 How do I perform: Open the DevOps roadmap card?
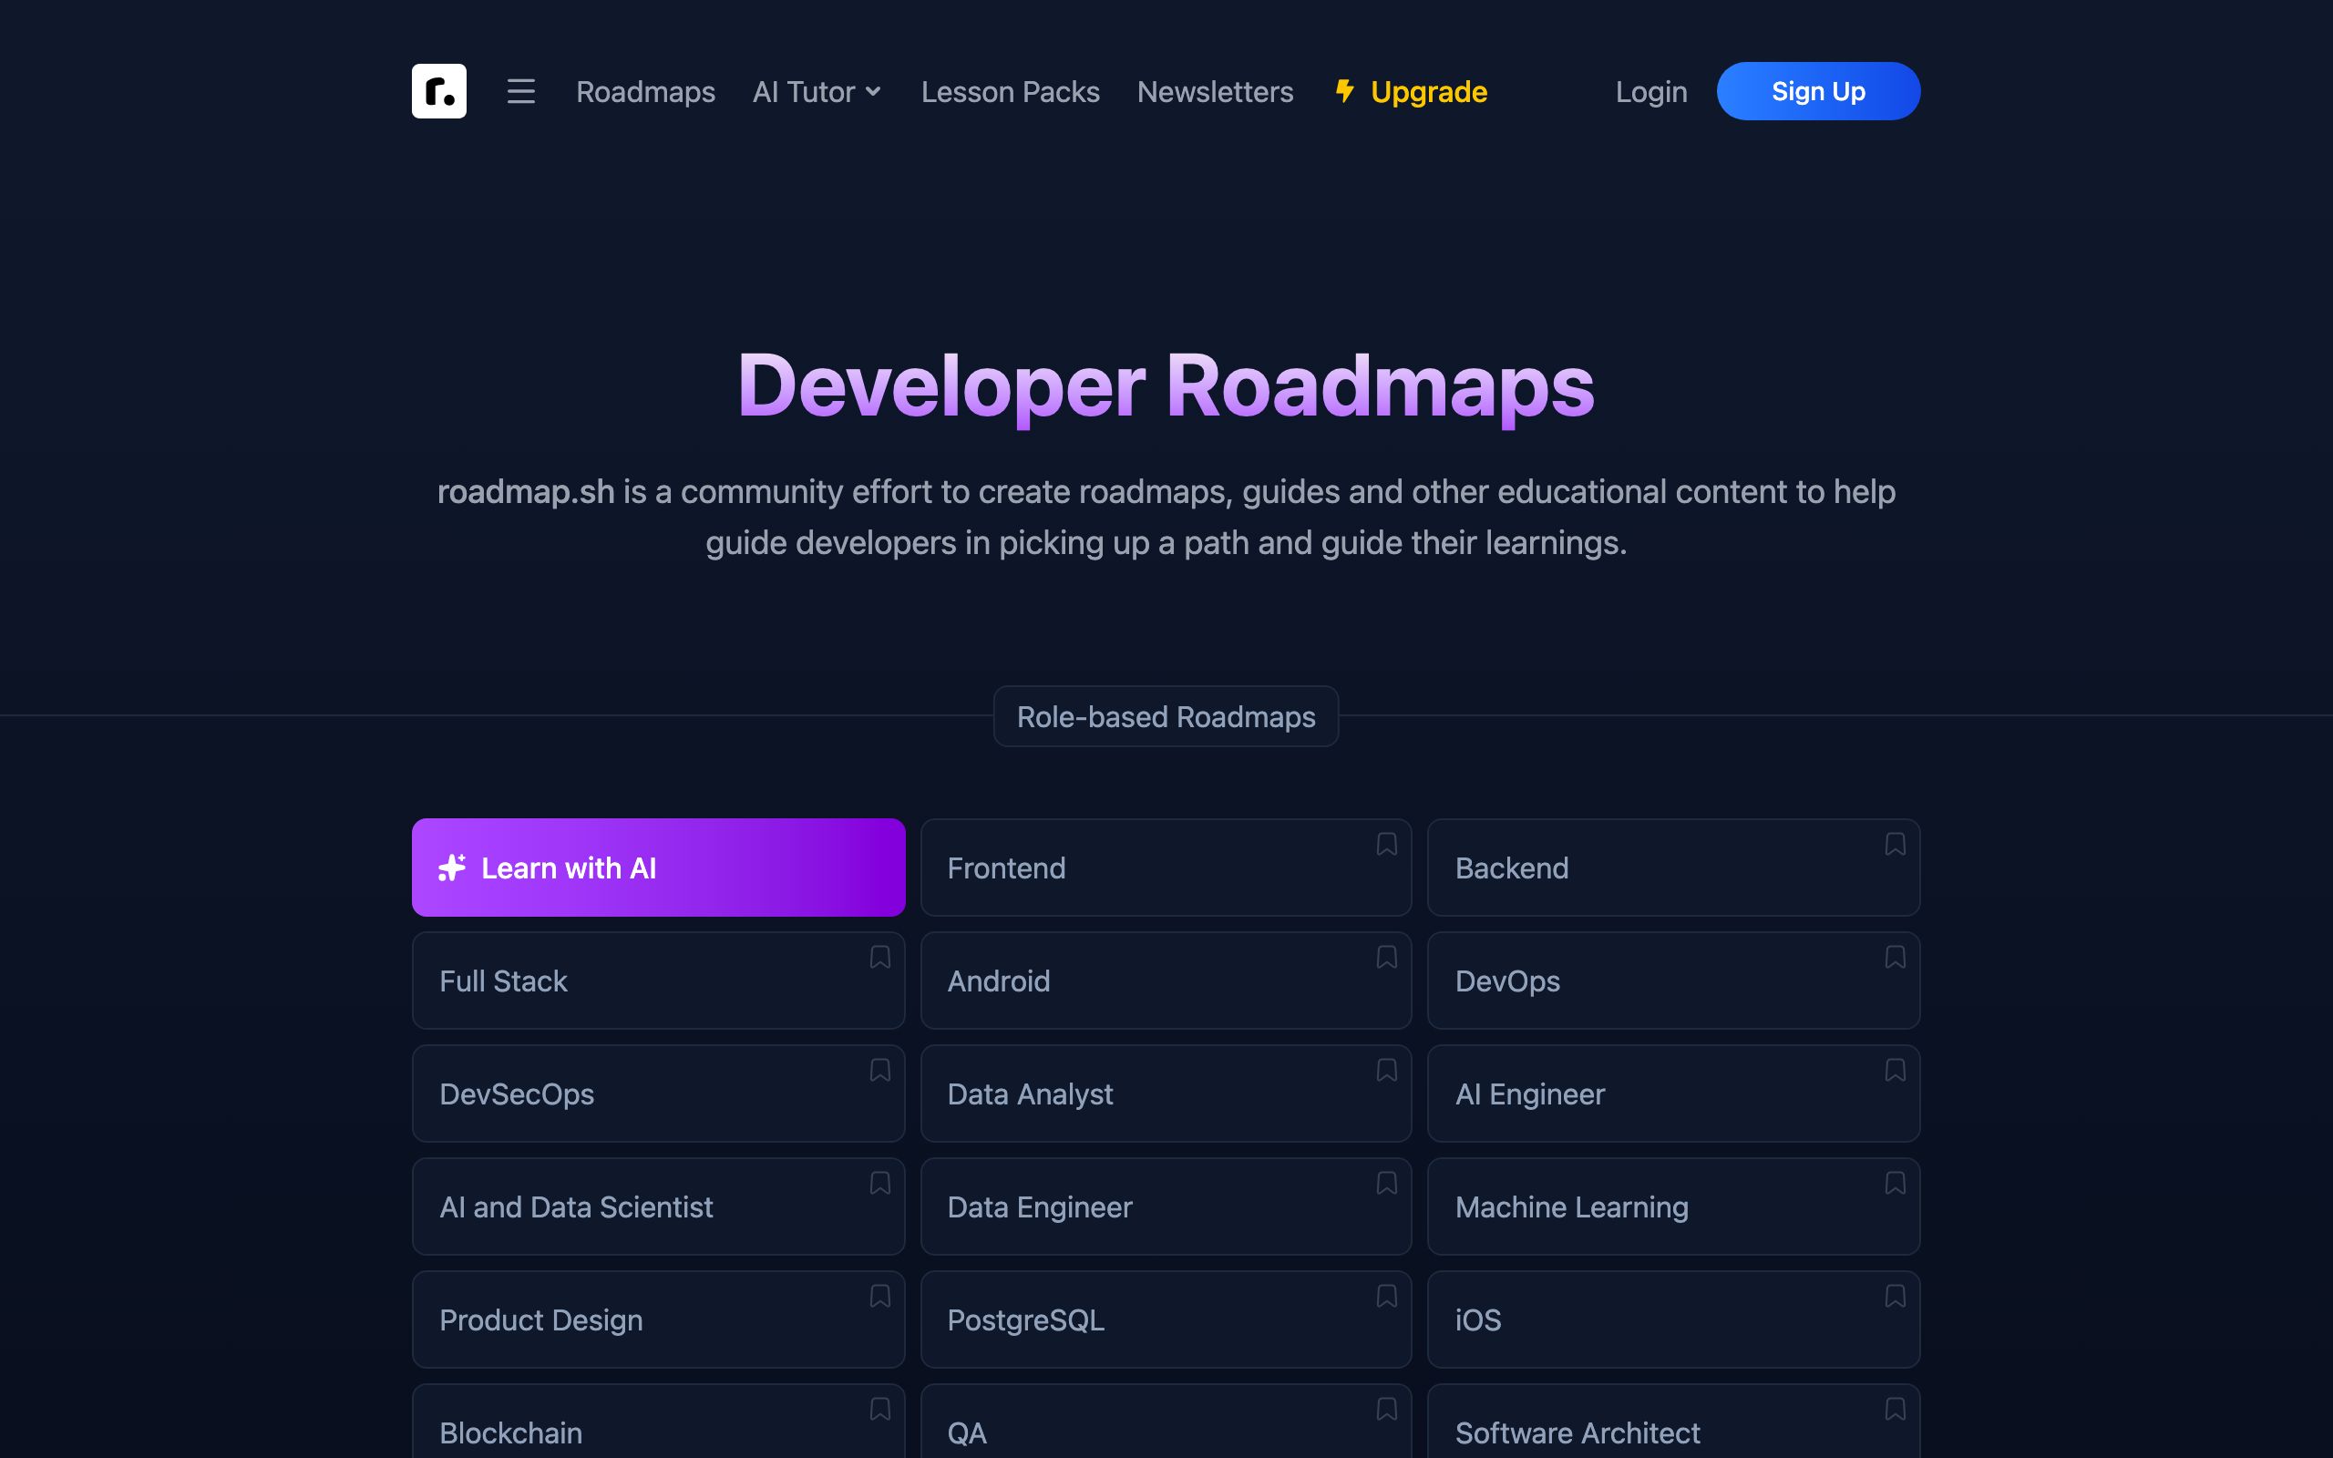(x=1673, y=980)
